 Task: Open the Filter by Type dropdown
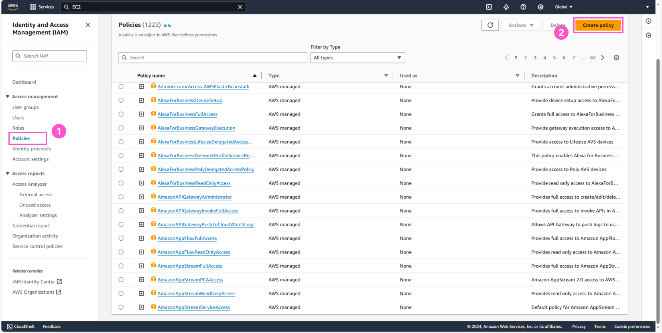click(x=357, y=58)
